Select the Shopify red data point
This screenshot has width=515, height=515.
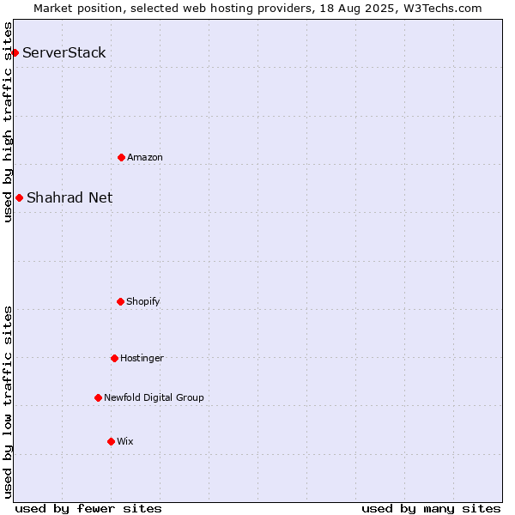[x=120, y=301]
